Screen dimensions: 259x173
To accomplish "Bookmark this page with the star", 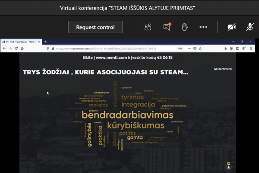I will (x=200, y=48).
